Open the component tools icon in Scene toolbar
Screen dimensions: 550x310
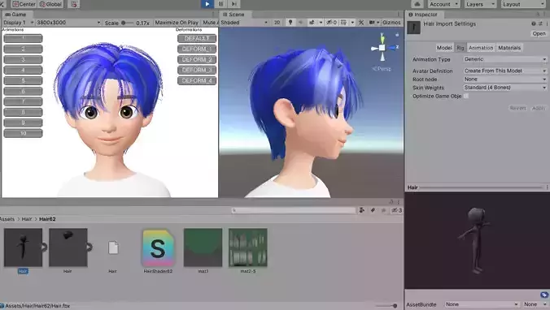[x=361, y=22]
